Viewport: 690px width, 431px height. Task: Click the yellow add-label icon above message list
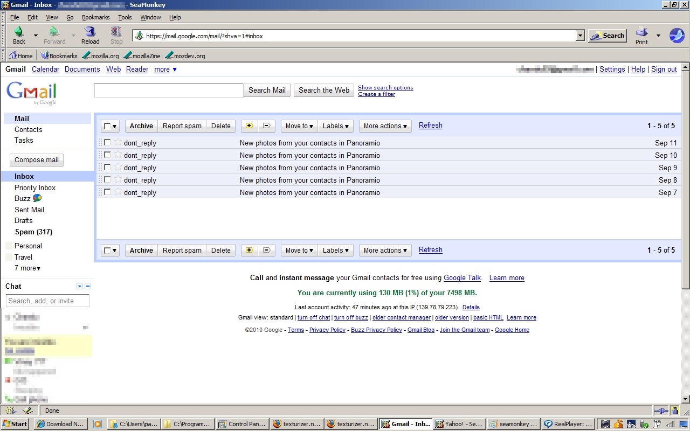(249, 126)
